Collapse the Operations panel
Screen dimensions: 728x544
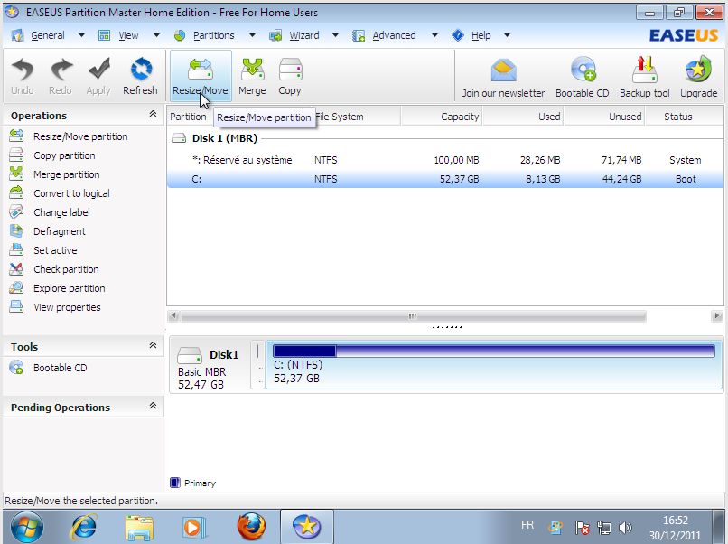coord(153,114)
